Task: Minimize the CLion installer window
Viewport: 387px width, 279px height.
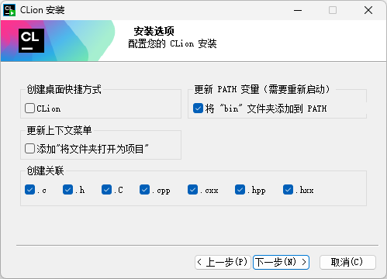Action: 298,10
